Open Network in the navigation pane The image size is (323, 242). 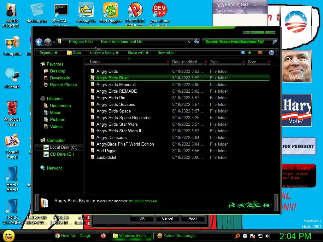coord(51,168)
